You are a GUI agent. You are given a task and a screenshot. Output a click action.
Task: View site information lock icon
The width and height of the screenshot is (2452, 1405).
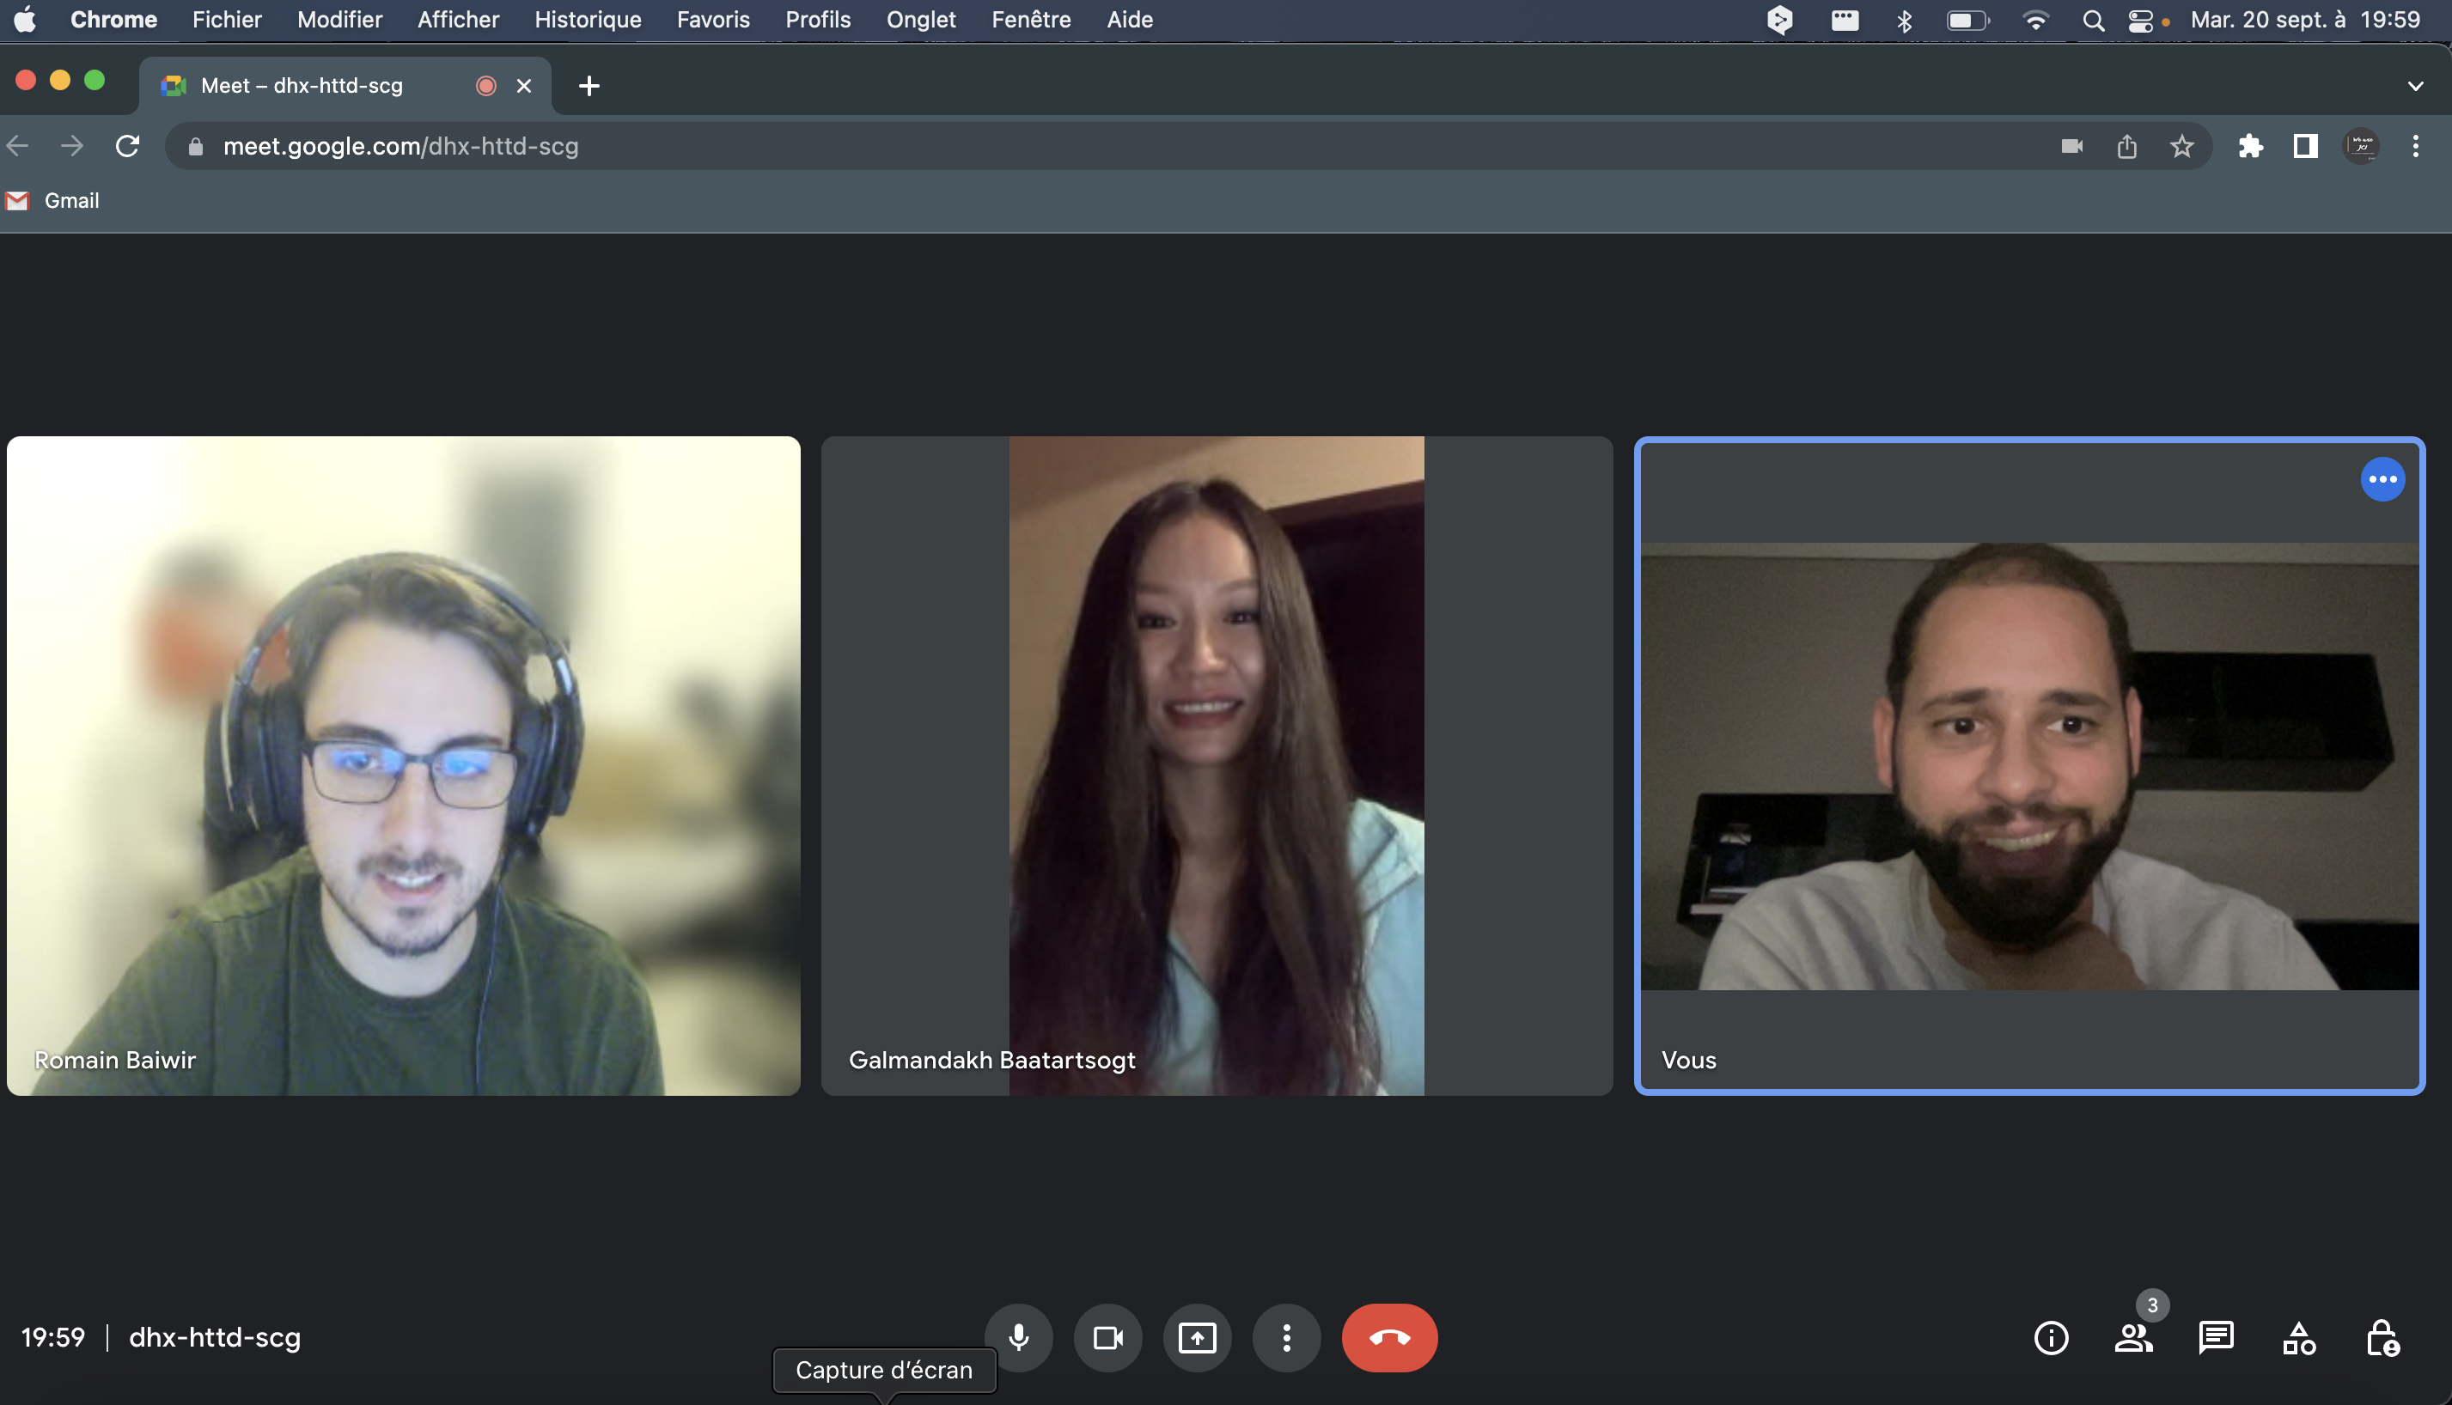coord(195,146)
